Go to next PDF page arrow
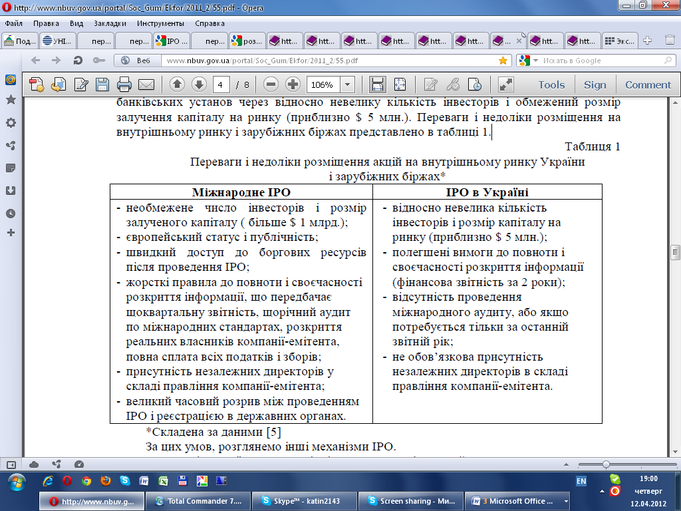 199,85
